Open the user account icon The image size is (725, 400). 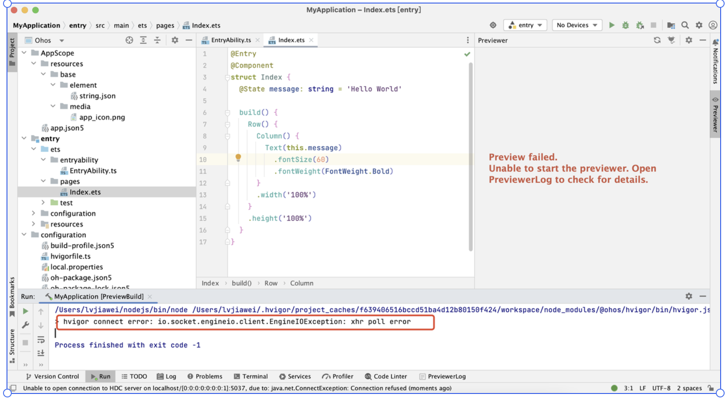pyautogui.click(x=713, y=25)
